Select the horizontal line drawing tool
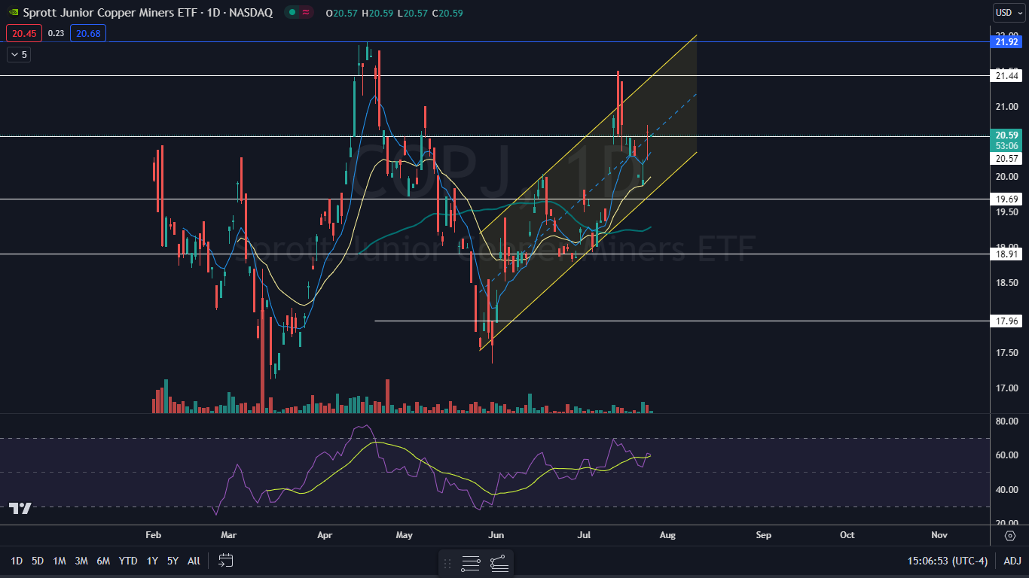This screenshot has height=578, width=1029. 471,562
